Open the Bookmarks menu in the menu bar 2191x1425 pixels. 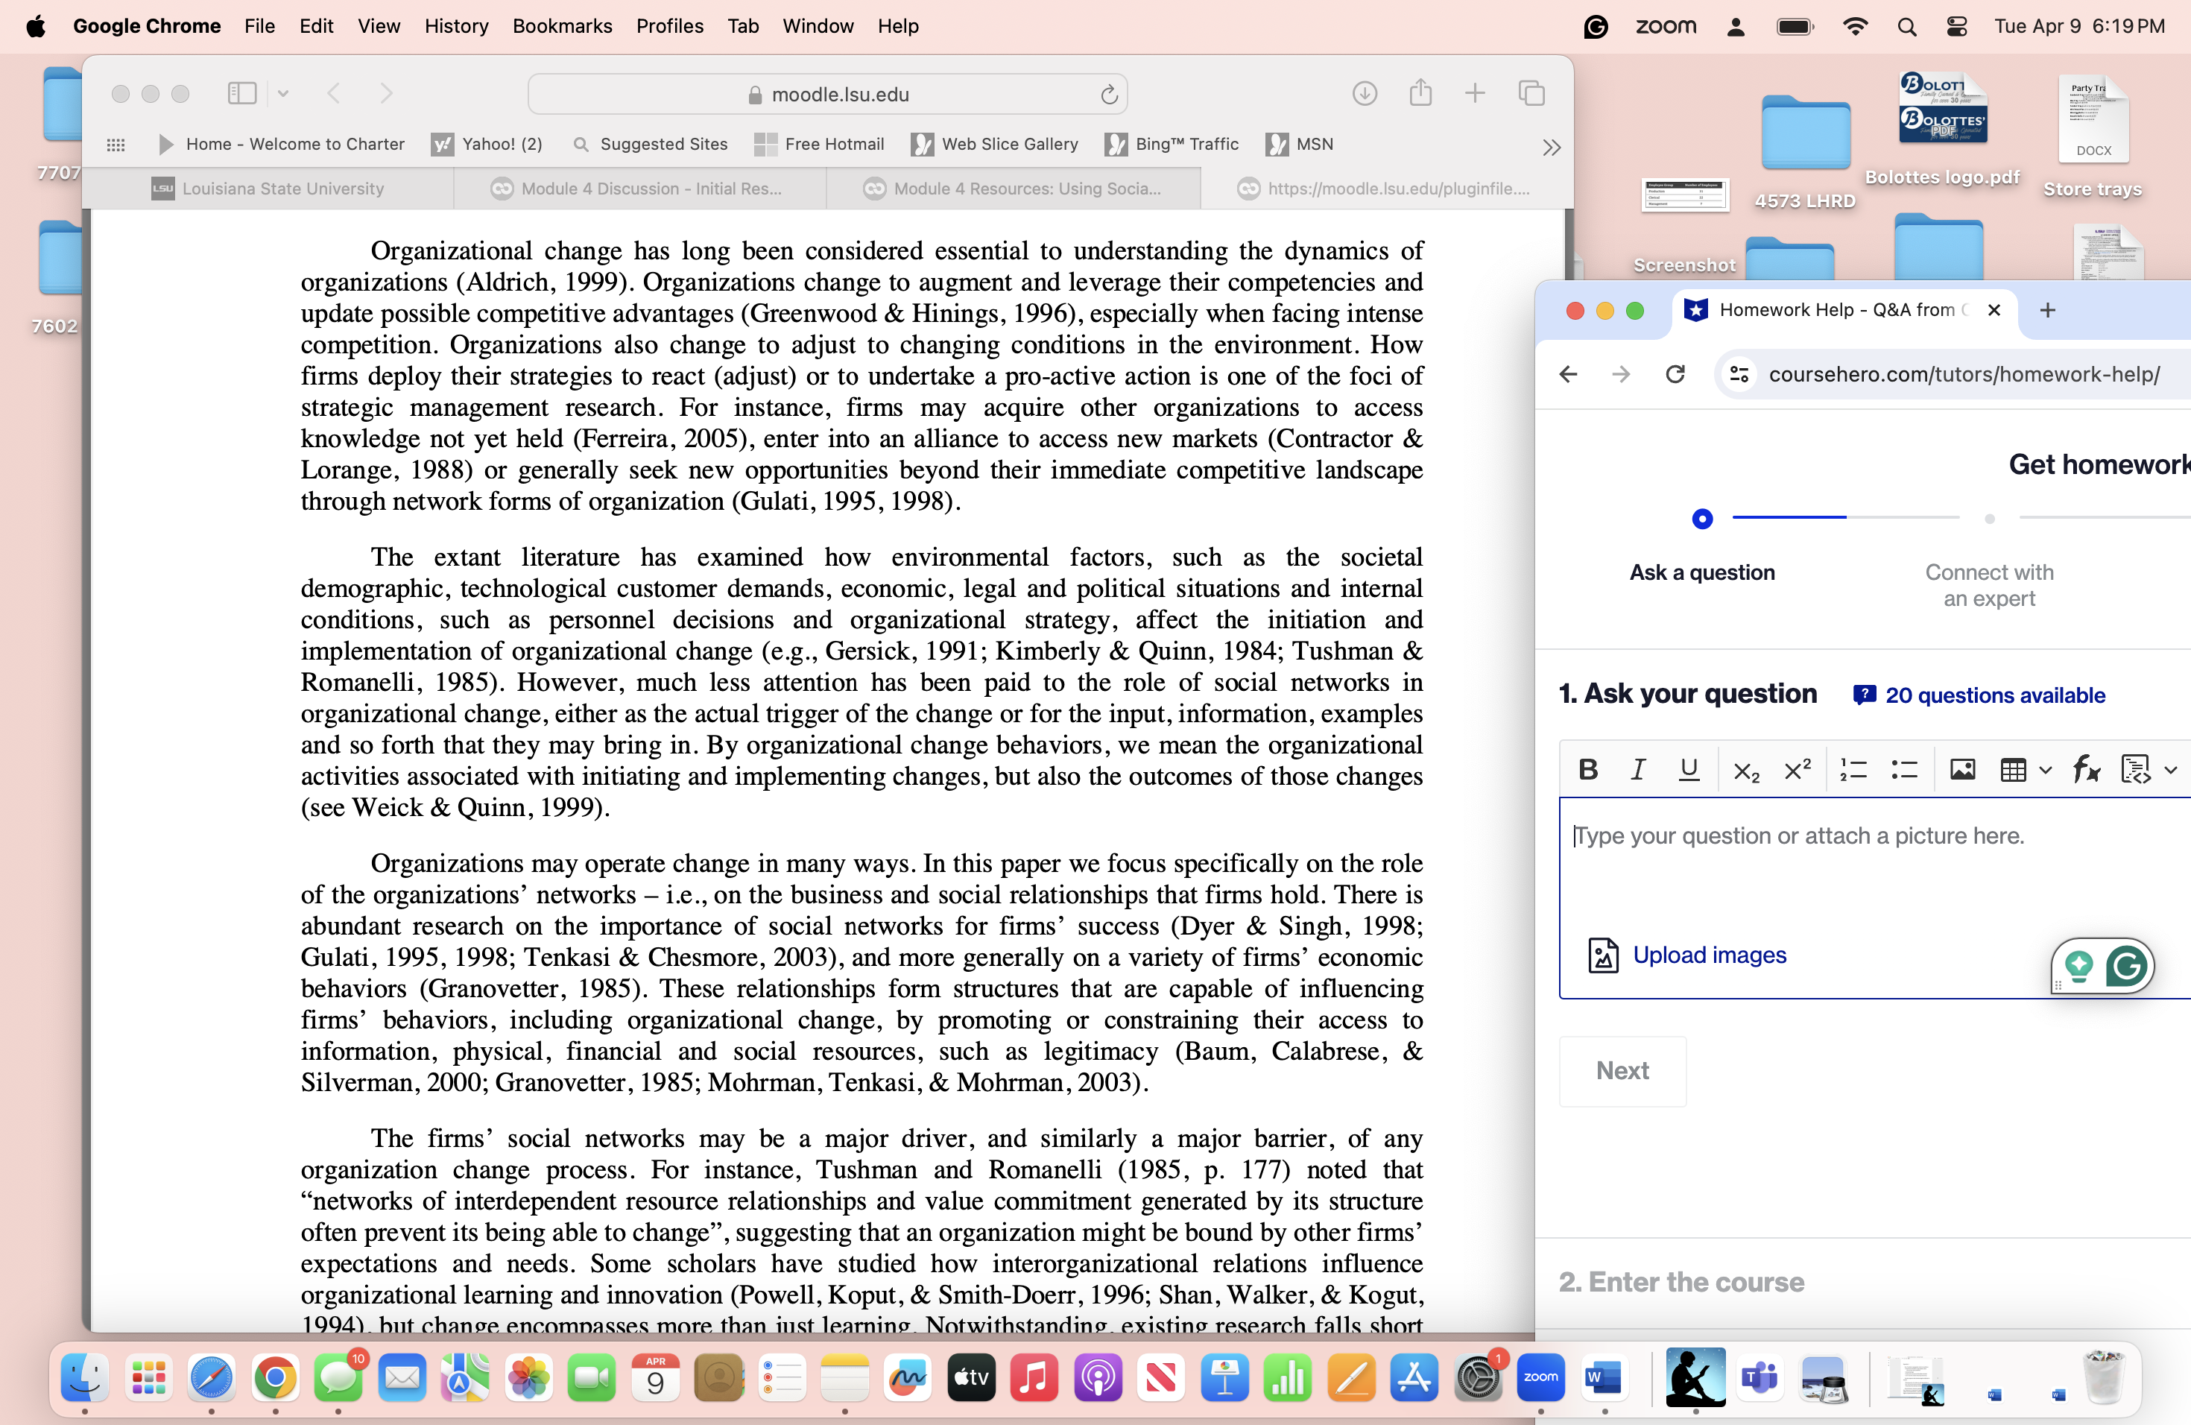click(562, 26)
